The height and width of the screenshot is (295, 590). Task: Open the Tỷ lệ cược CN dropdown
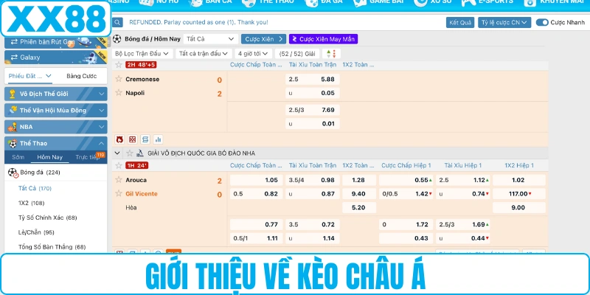pos(504,23)
